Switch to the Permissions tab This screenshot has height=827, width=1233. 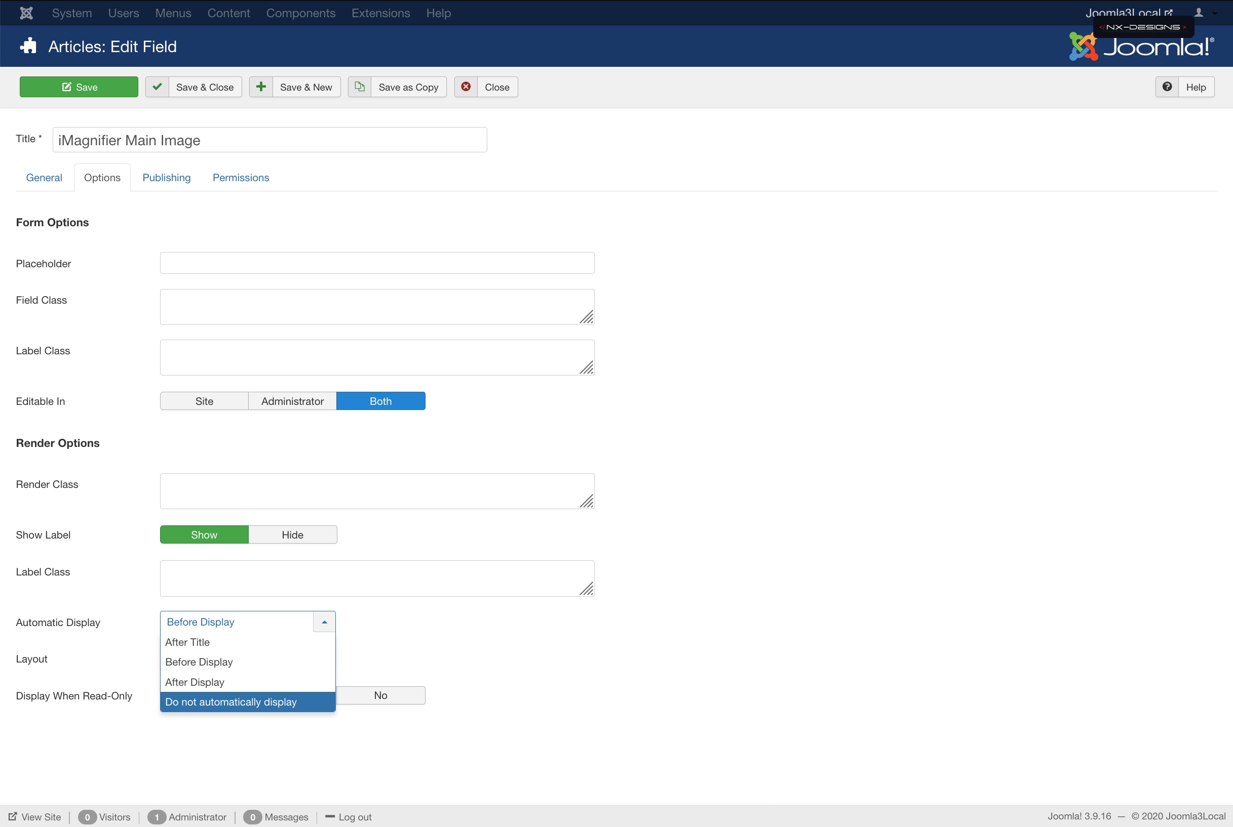tap(241, 177)
